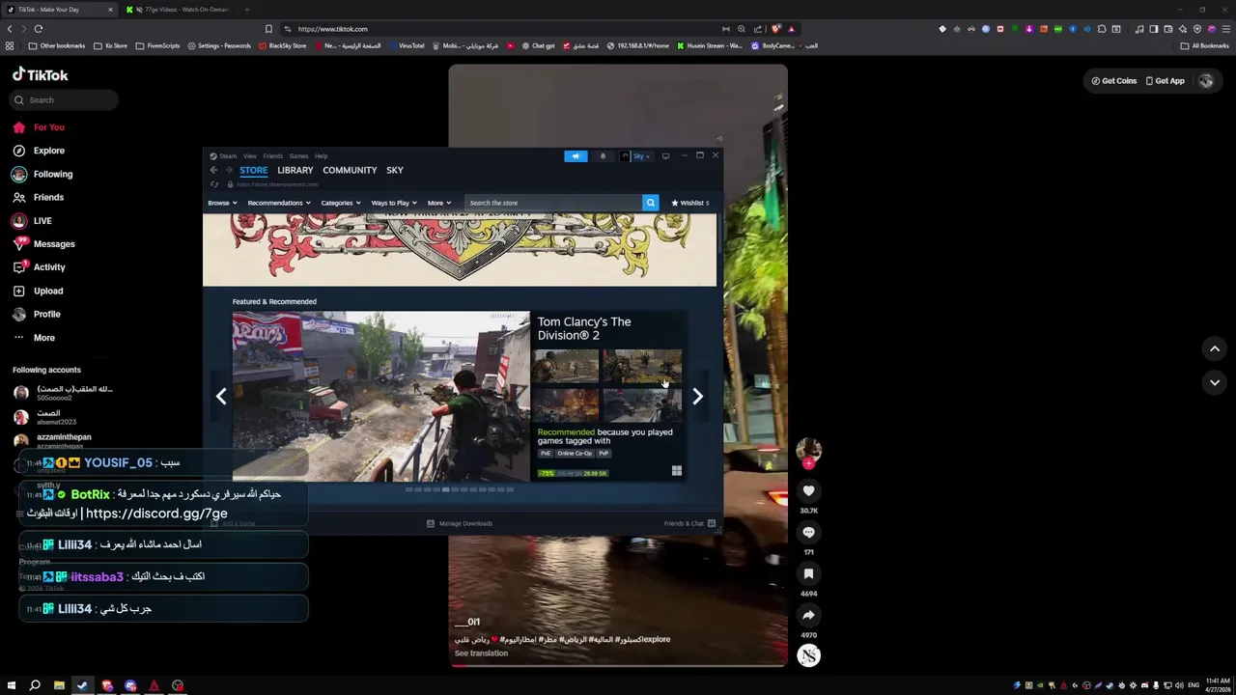The height and width of the screenshot is (695, 1236).
Task: Open the TikTok Profile page
Action: point(37,314)
